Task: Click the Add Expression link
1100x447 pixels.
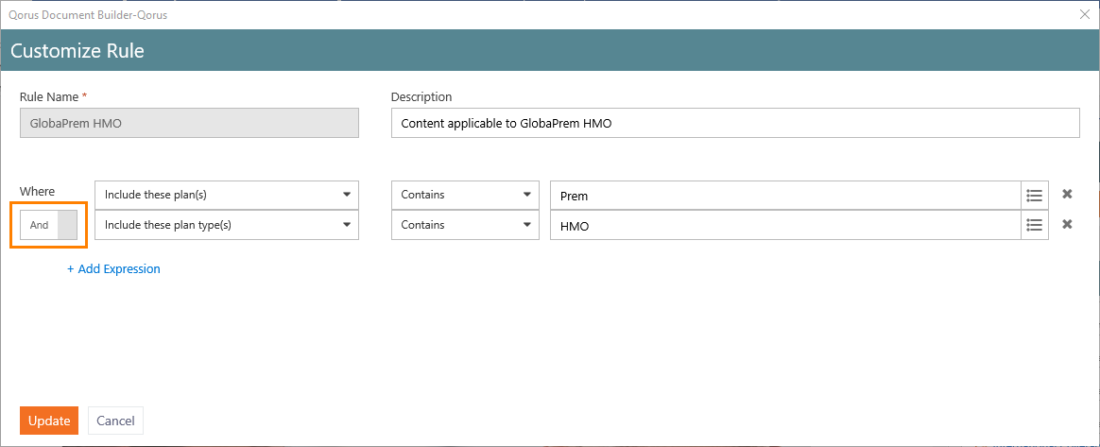Action: pyautogui.click(x=113, y=268)
